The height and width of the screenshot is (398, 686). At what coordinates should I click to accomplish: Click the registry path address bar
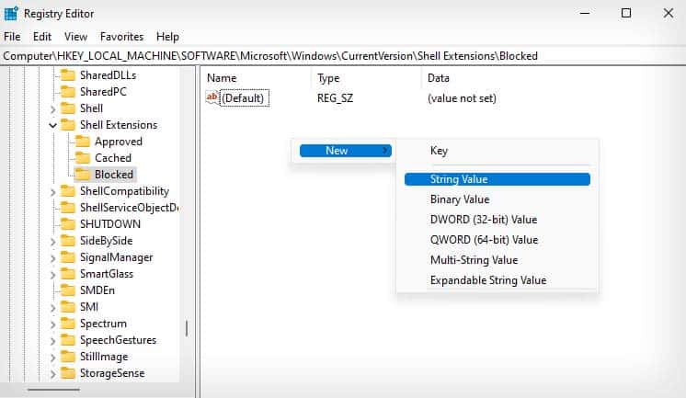point(343,56)
